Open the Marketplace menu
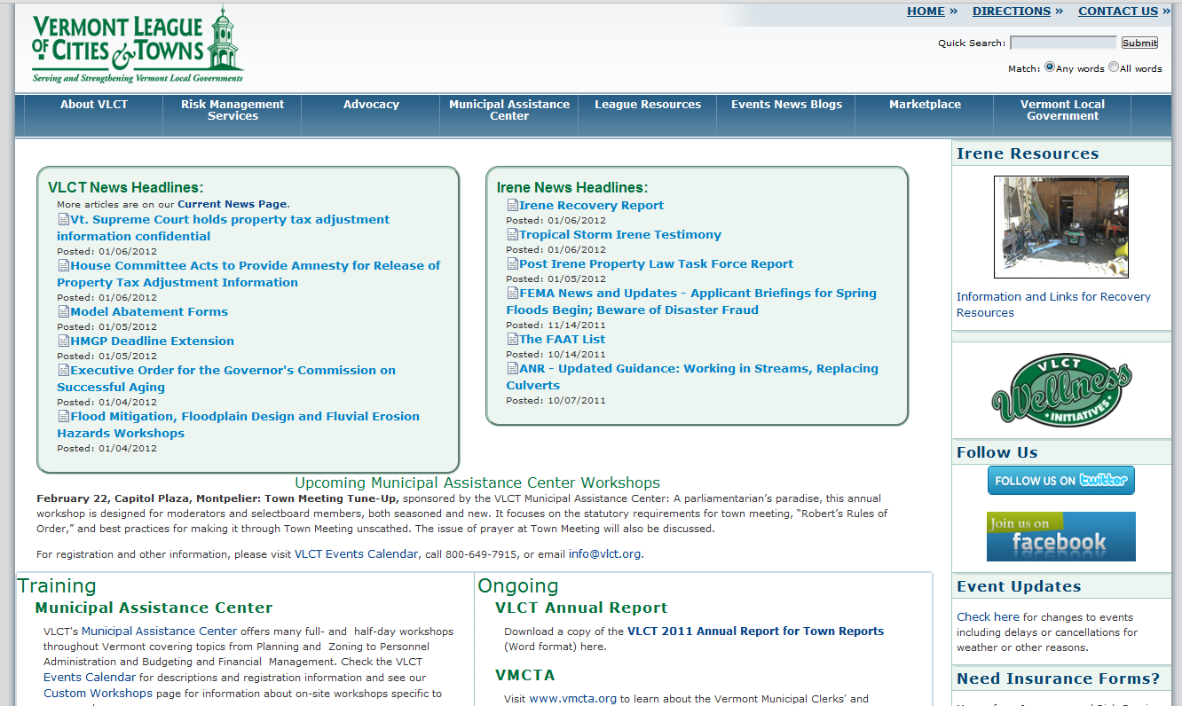The width and height of the screenshot is (1182, 706). pos(925,105)
